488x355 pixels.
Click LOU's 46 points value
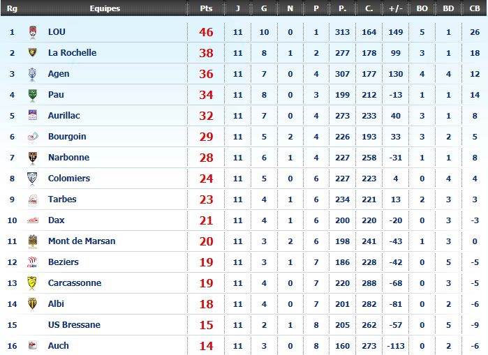tap(206, 32)
